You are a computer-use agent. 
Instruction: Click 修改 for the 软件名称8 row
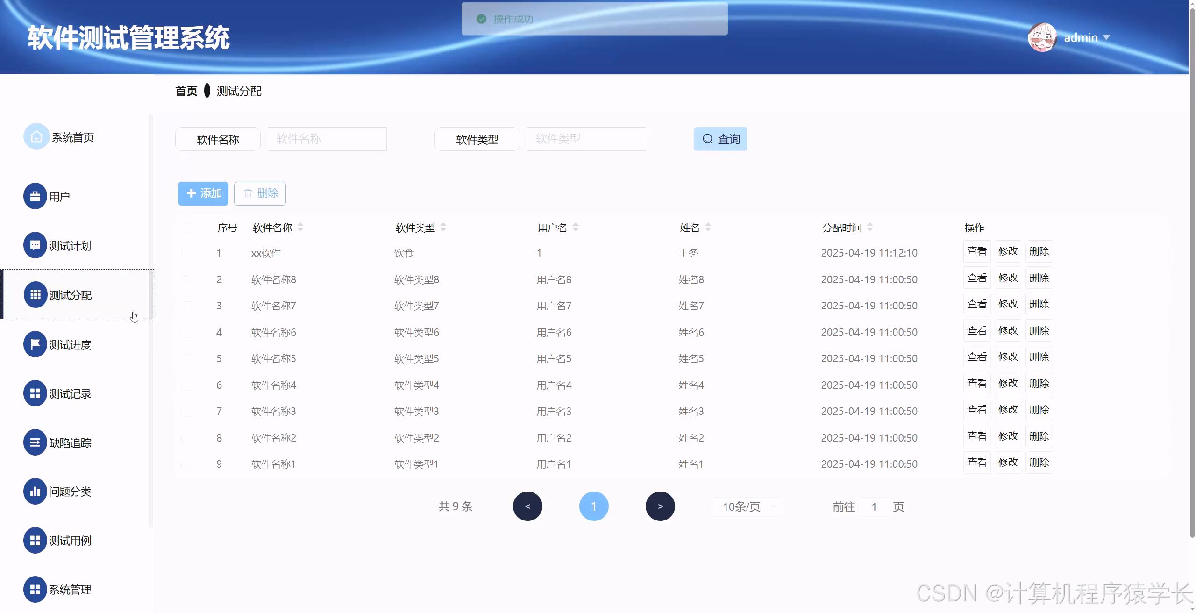tap(1008, 278)
